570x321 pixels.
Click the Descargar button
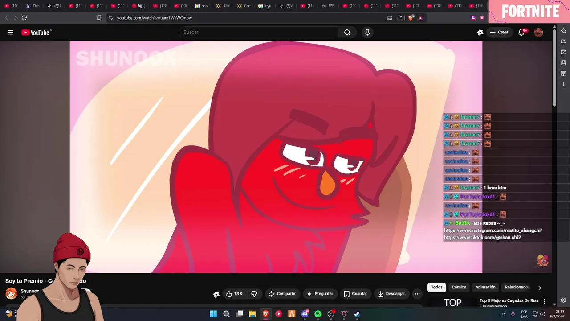391,294
